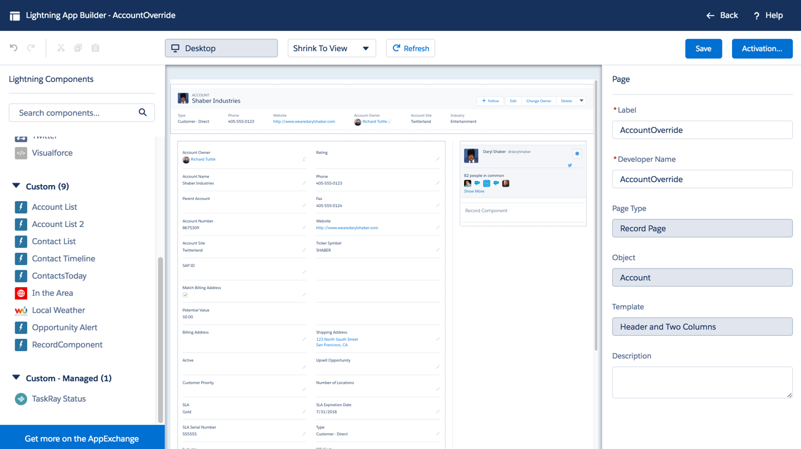Open the Desktop form factor selector
The width and height of the screenshot is (801, 449).
click(x=221, y=49)
